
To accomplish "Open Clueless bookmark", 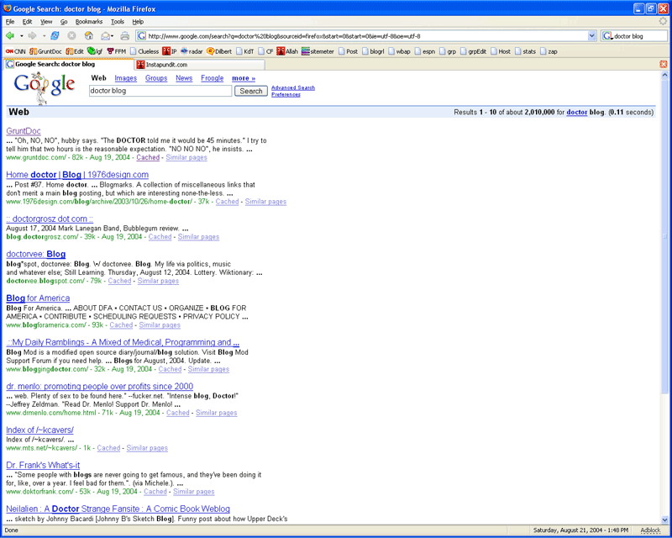I will (x=144, y=51).
